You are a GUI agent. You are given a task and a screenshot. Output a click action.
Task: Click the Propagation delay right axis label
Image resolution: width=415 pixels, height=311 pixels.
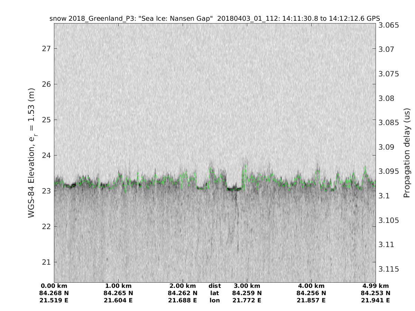pos(407,153)
